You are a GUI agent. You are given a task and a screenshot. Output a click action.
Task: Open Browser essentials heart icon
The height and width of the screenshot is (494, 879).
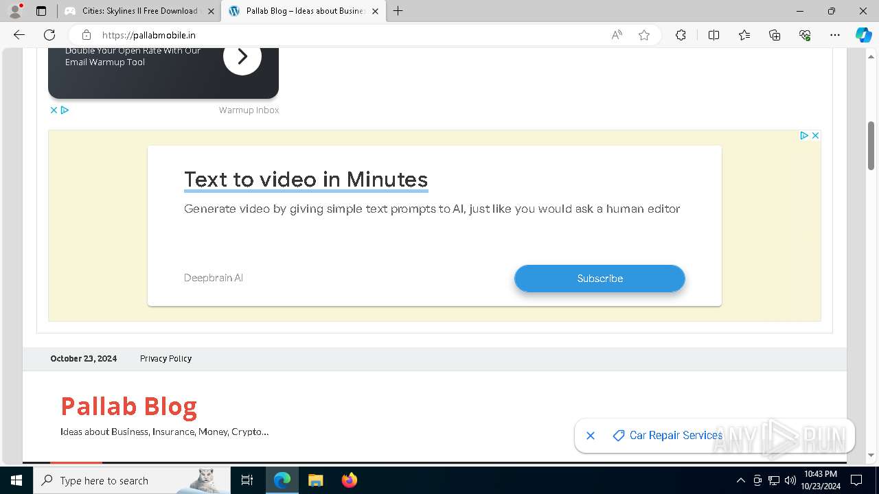(805, 35)
